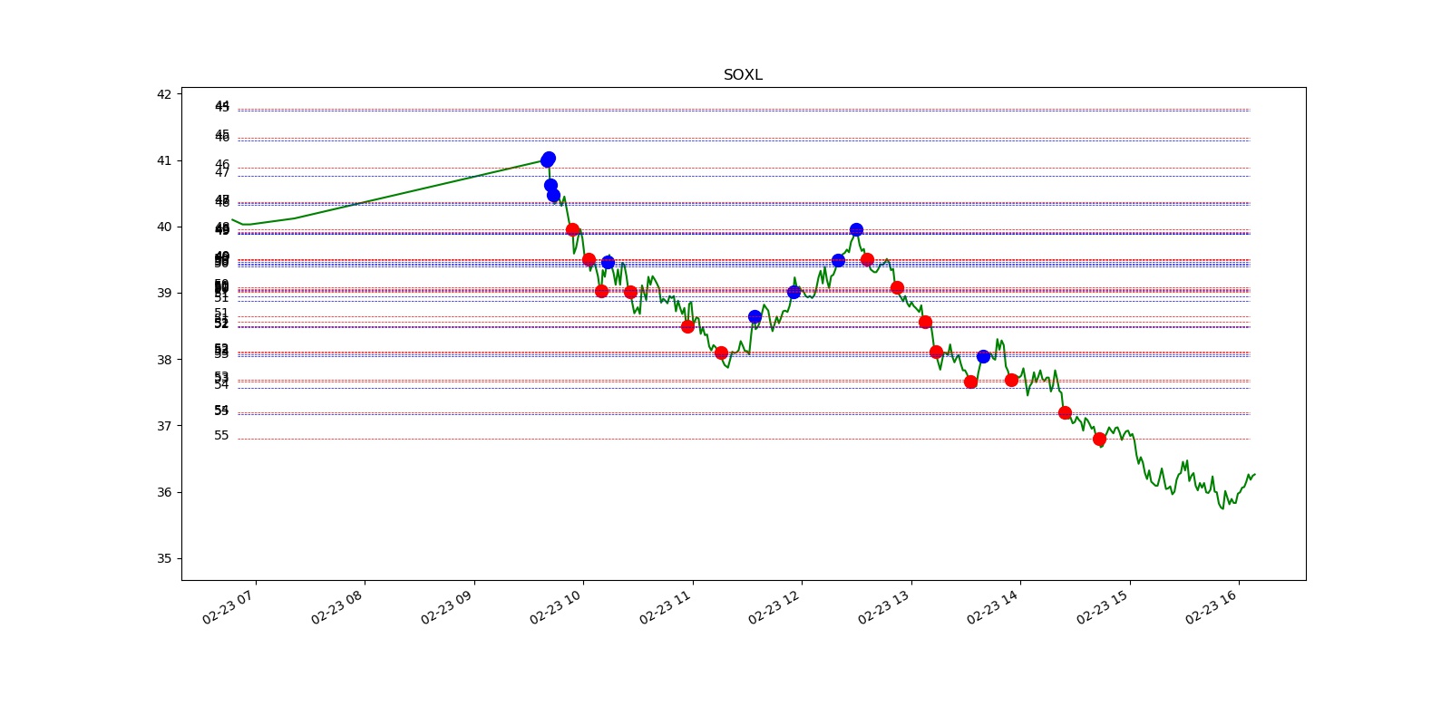
Task: Click the y-axis tick label 35
Action: click(x=164, y=558)
